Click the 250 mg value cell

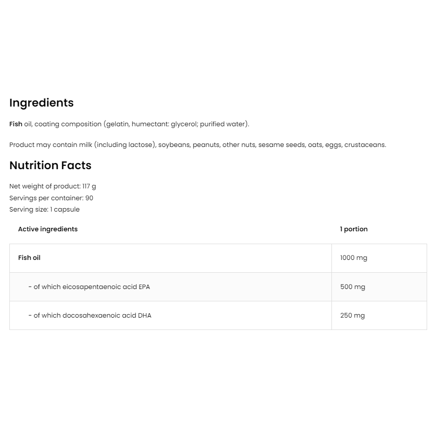pyautogui.click(x=379, y=316)
